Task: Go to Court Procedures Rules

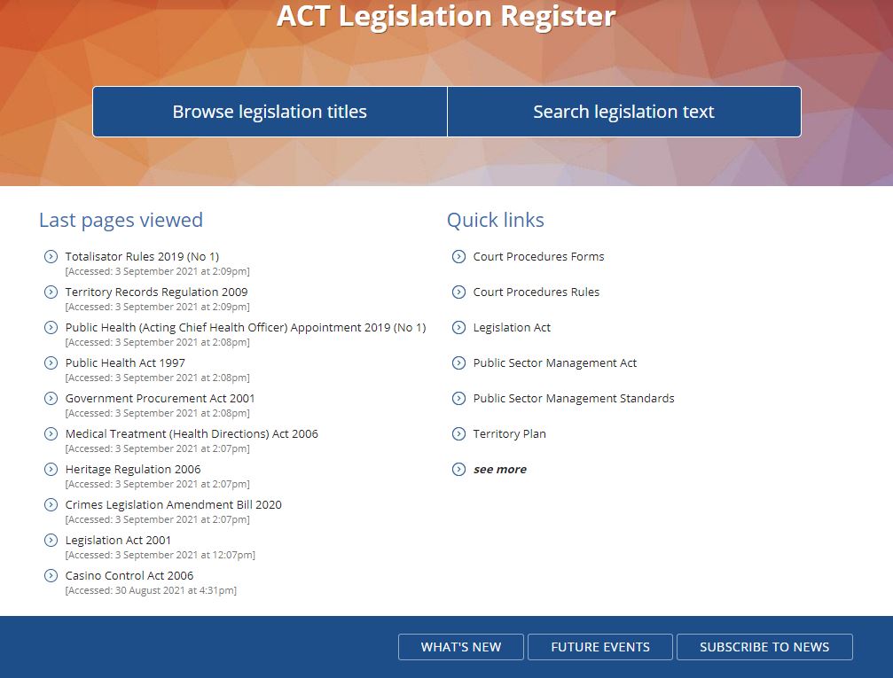Action: click(536, 292)
